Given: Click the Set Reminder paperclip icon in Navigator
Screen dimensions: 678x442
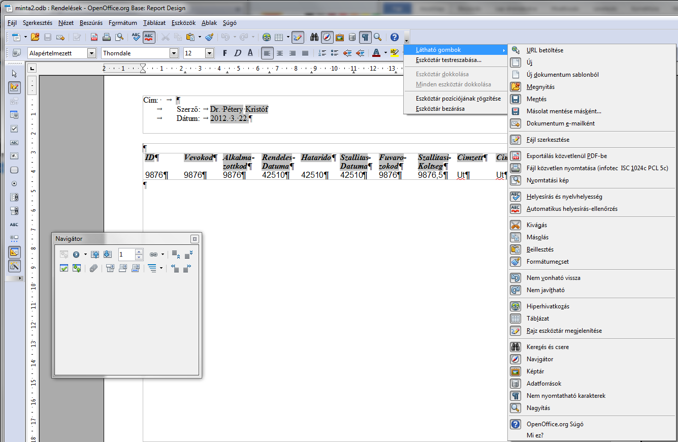Looking at the screenshot, I should (93, 268).
